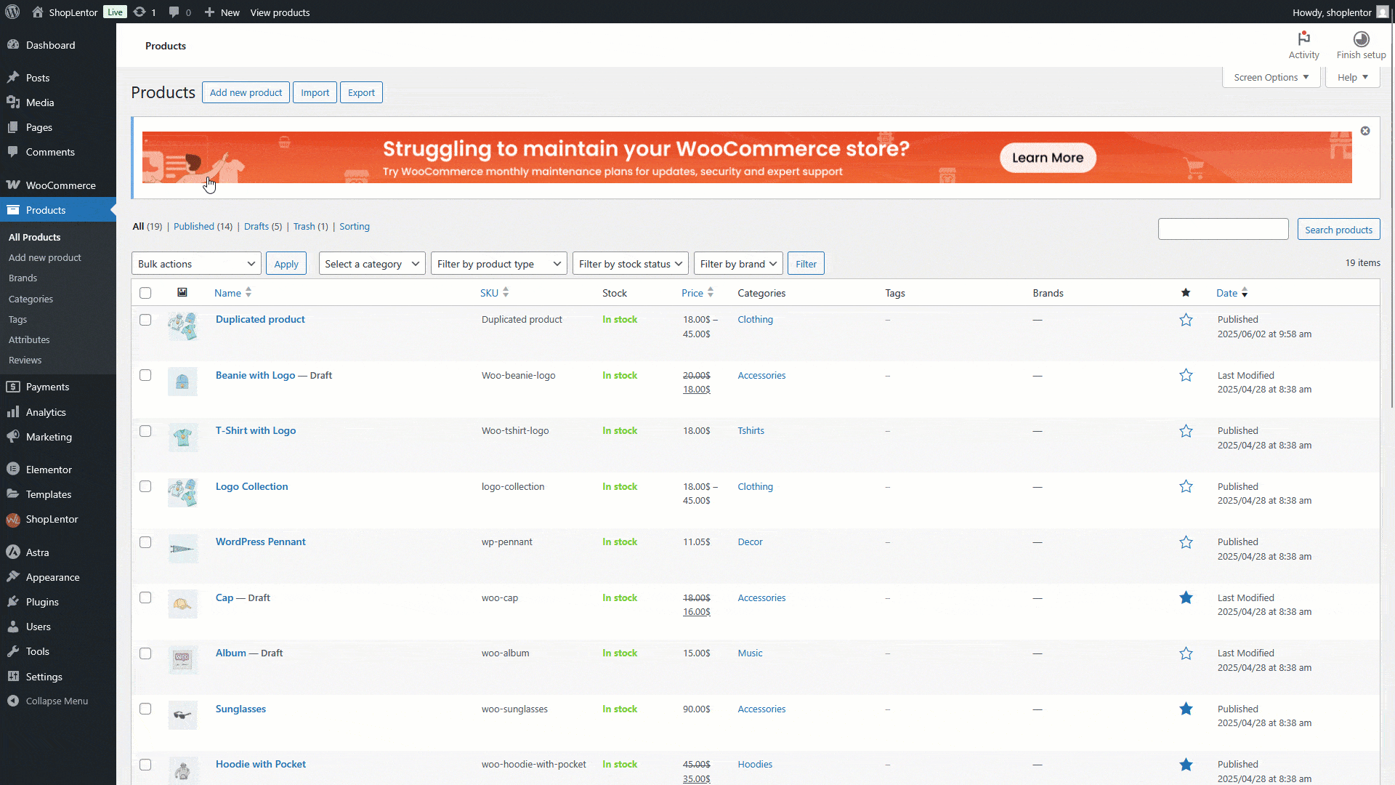
Task: Open the Sunglasses product thumbnail
Action: [x=182, y=715]
